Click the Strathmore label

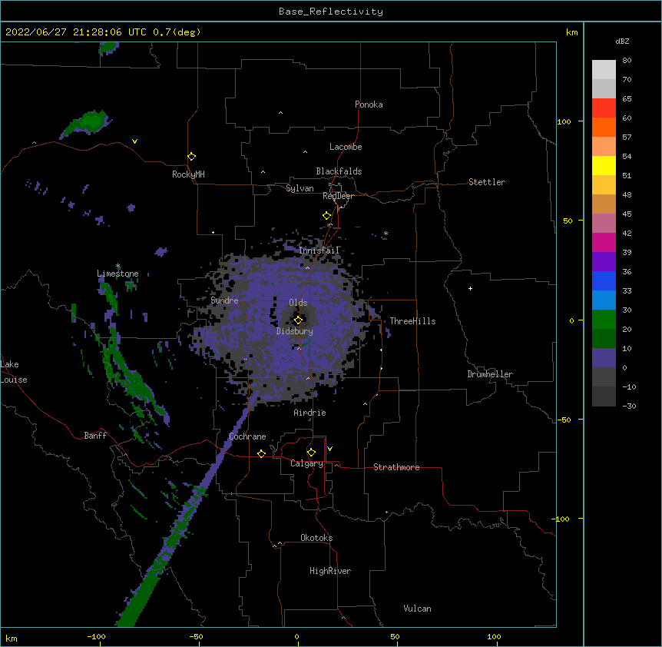pyautogui.click(x=396, y=467)
